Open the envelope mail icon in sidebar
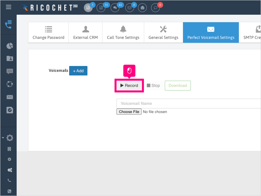Screen dimensions: 261x196 point(10,97)
